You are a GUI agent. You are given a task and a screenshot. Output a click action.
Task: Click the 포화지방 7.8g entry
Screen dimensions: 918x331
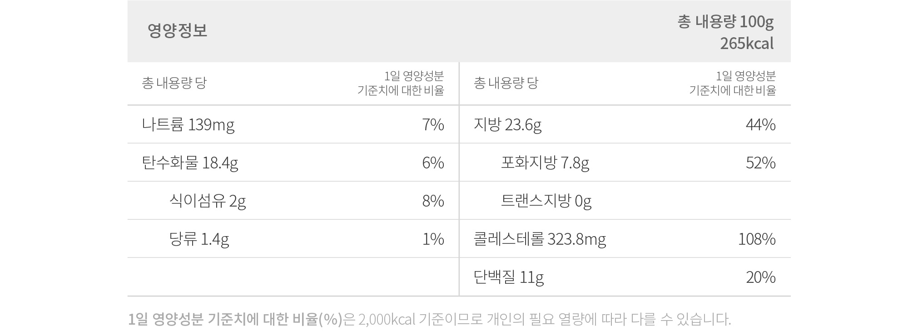tap(545, 163)
